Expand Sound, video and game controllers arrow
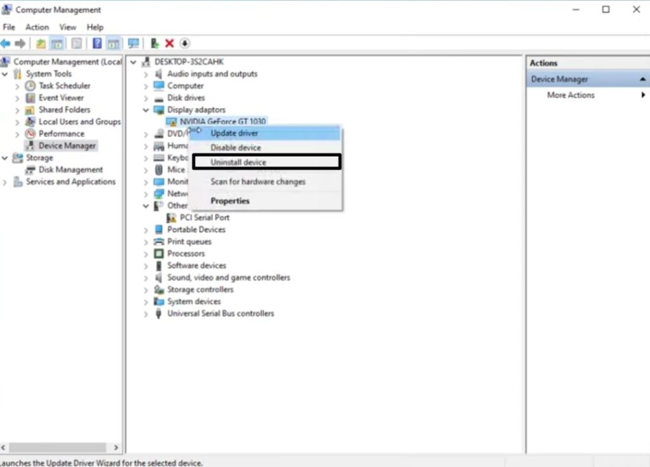 tap(145, 279)
